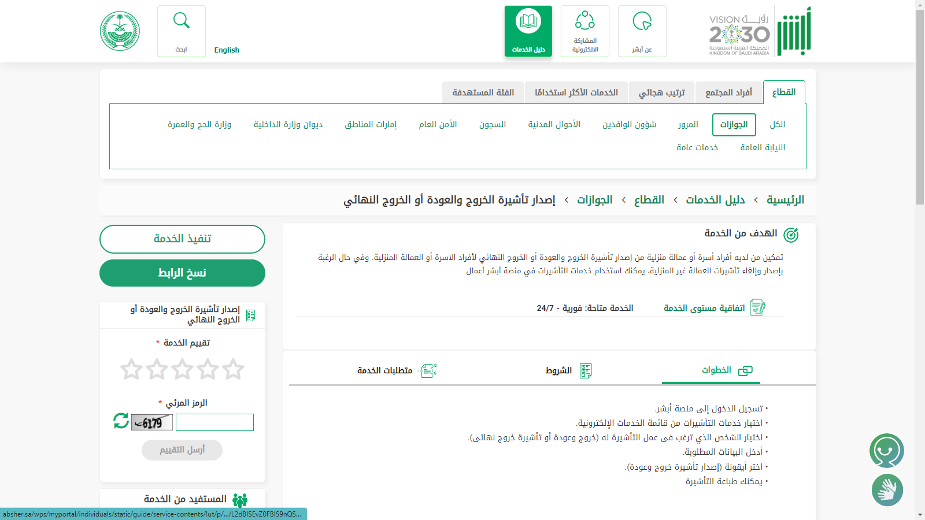Switch language to English

tap(227, 50)
